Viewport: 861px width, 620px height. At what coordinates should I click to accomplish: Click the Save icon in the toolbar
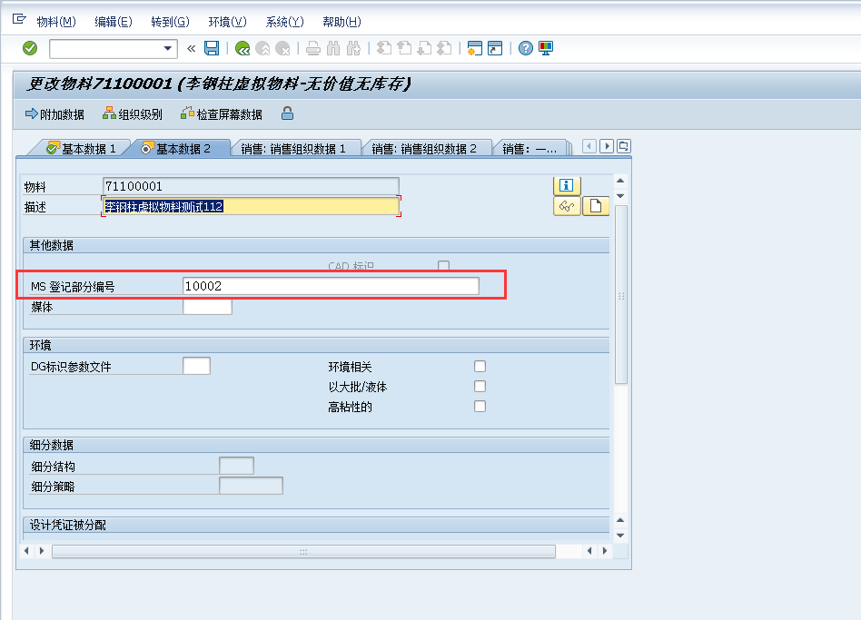[211, 47]
